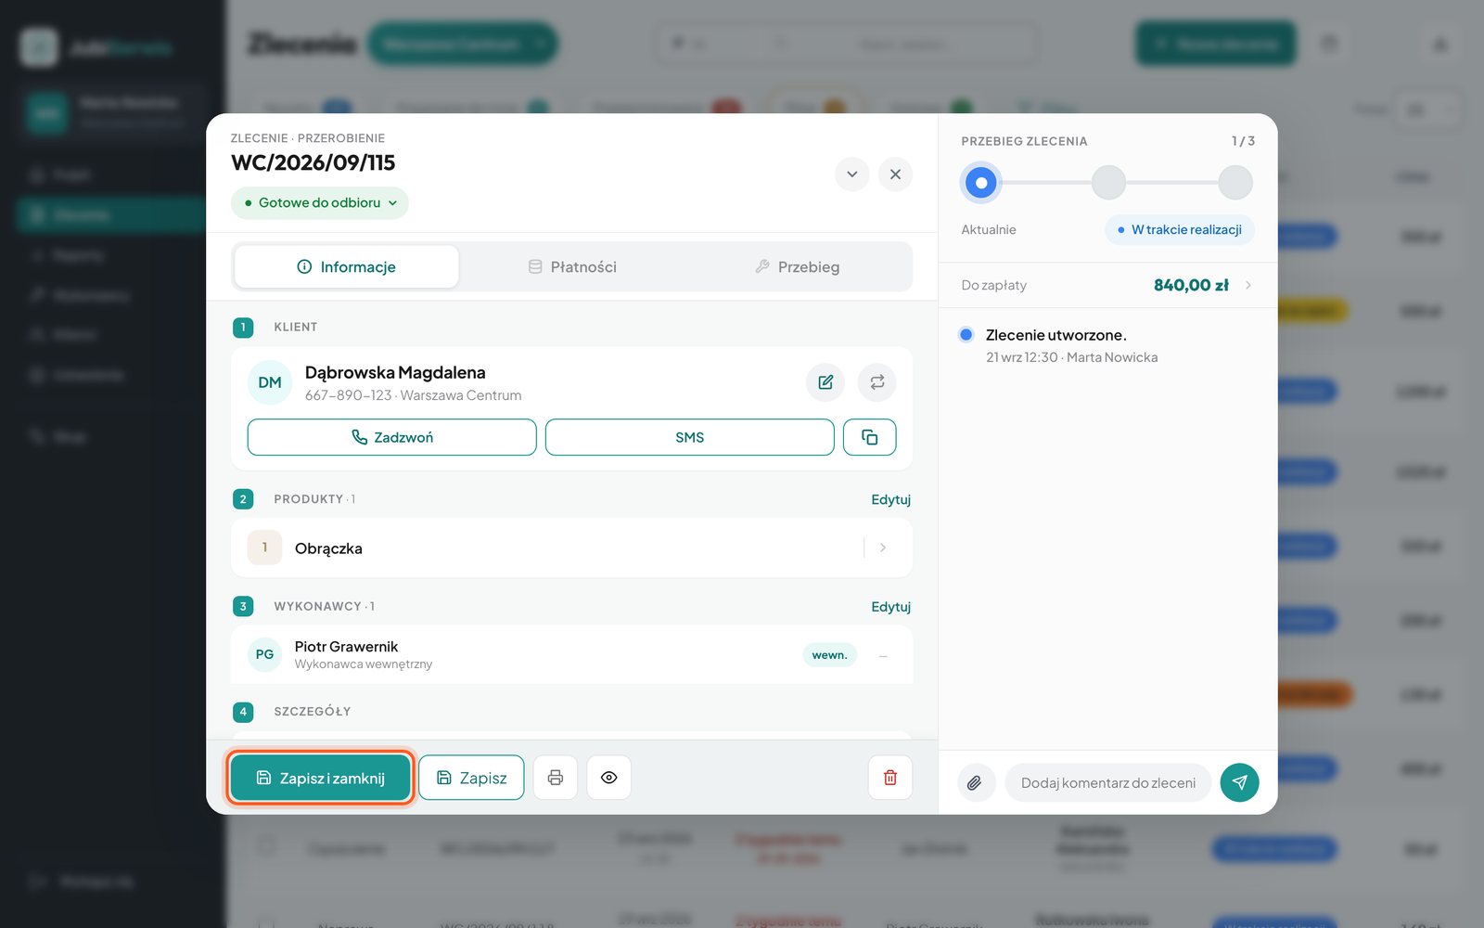
Task: Click the order number WC/2026/09/115
Action: (313, 163)
